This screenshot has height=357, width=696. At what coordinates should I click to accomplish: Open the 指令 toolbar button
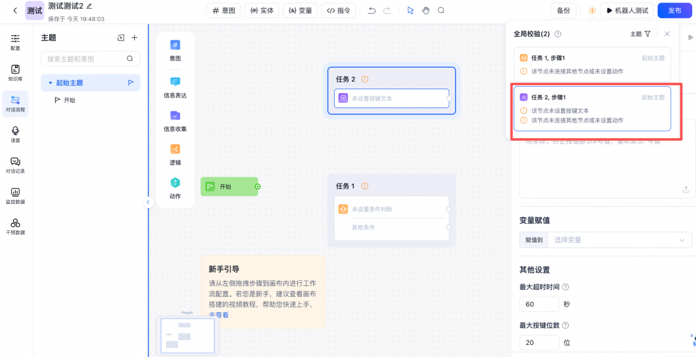[x=339, y=10]
